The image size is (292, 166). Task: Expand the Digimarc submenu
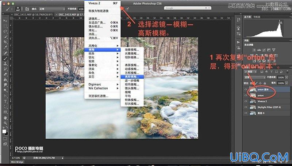click(103, 84)
